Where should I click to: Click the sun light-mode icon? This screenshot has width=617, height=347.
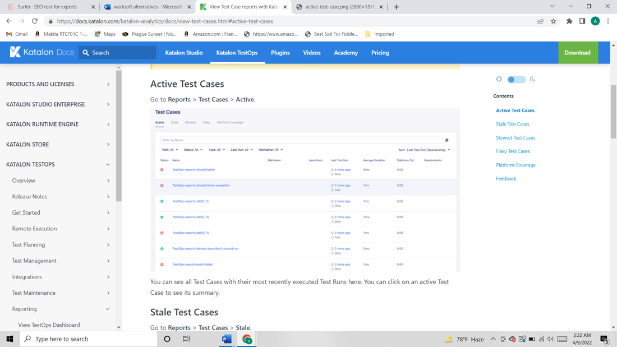[499, 79]
